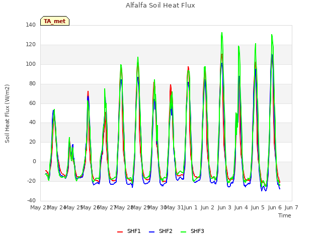Click the -40 y-axis tick label
Screen dimensions: 322x241
click(31, 200)
